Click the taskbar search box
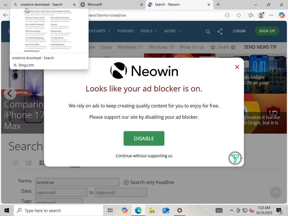The width and height of the screenshot is (288, 216). tap(58, 210)
